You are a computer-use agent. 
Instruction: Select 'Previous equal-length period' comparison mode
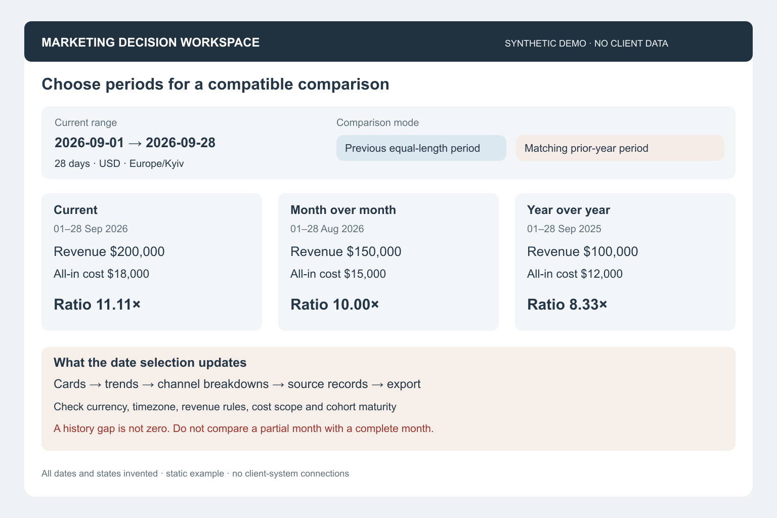coord(421,148)
